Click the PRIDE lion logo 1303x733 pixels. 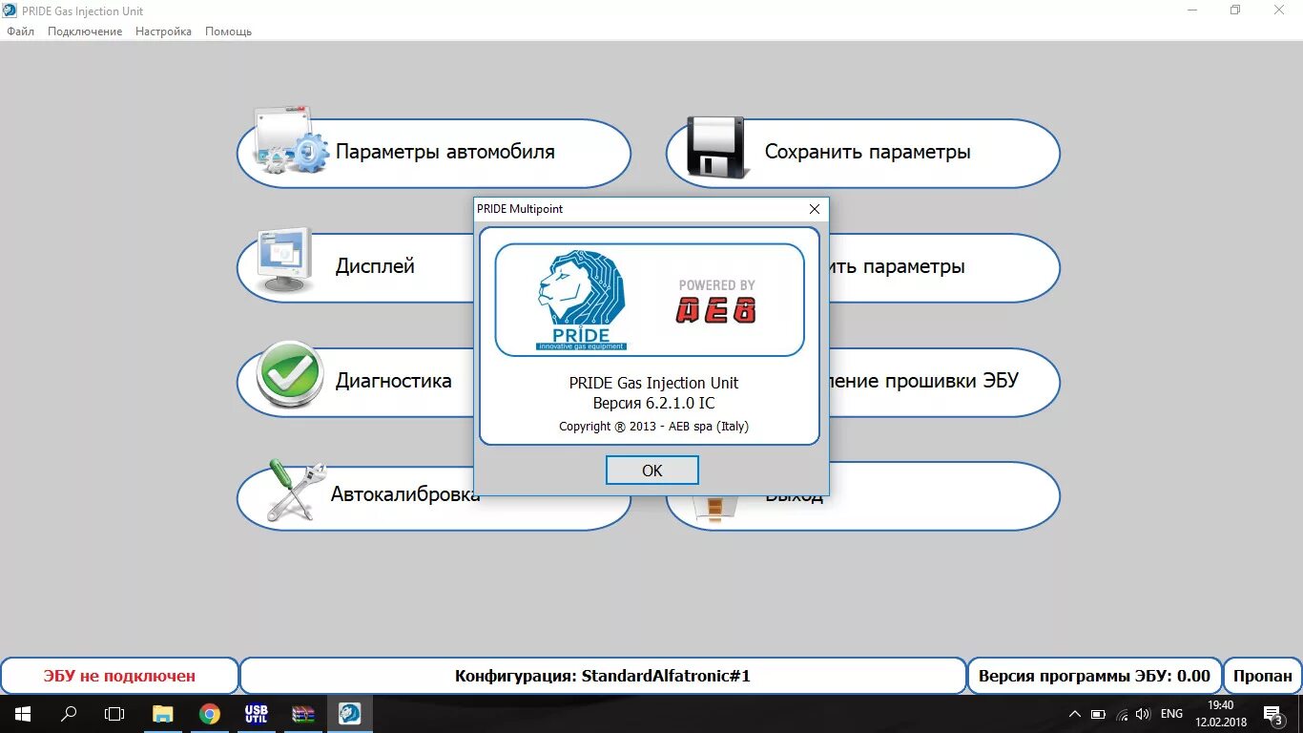pyautogui.click(x=581, y=301)
